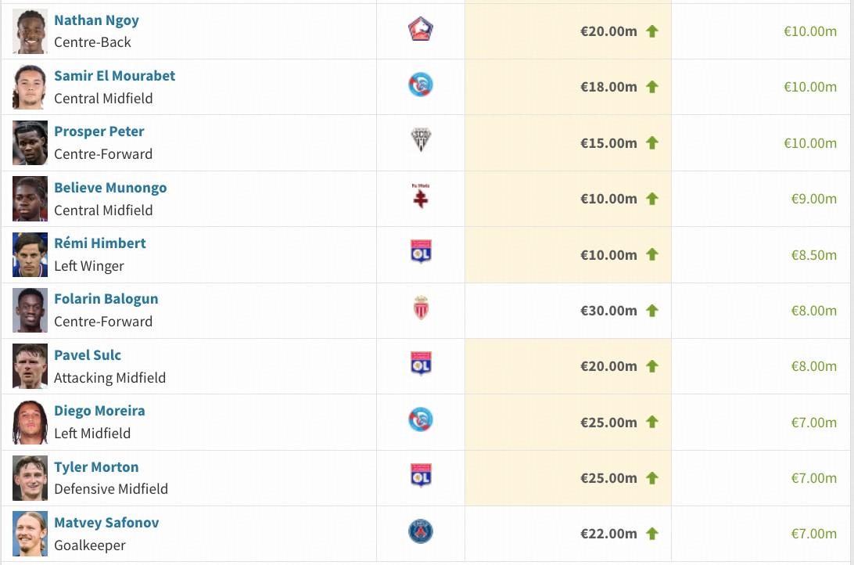Click the Monaco crest beside Folarin Balogun
The width and height of the screenshot is (854, 565).
[421, 308]
